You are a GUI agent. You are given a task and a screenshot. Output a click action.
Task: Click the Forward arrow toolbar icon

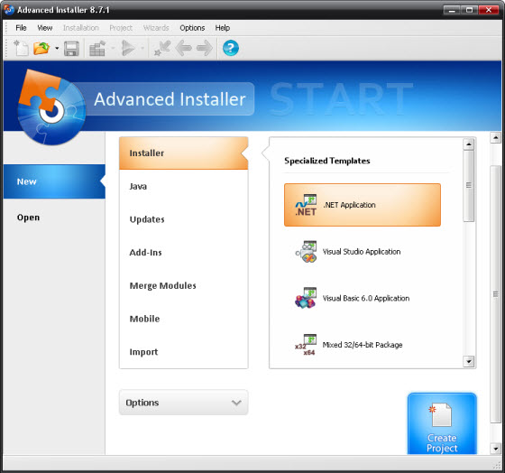pos(205,49)
